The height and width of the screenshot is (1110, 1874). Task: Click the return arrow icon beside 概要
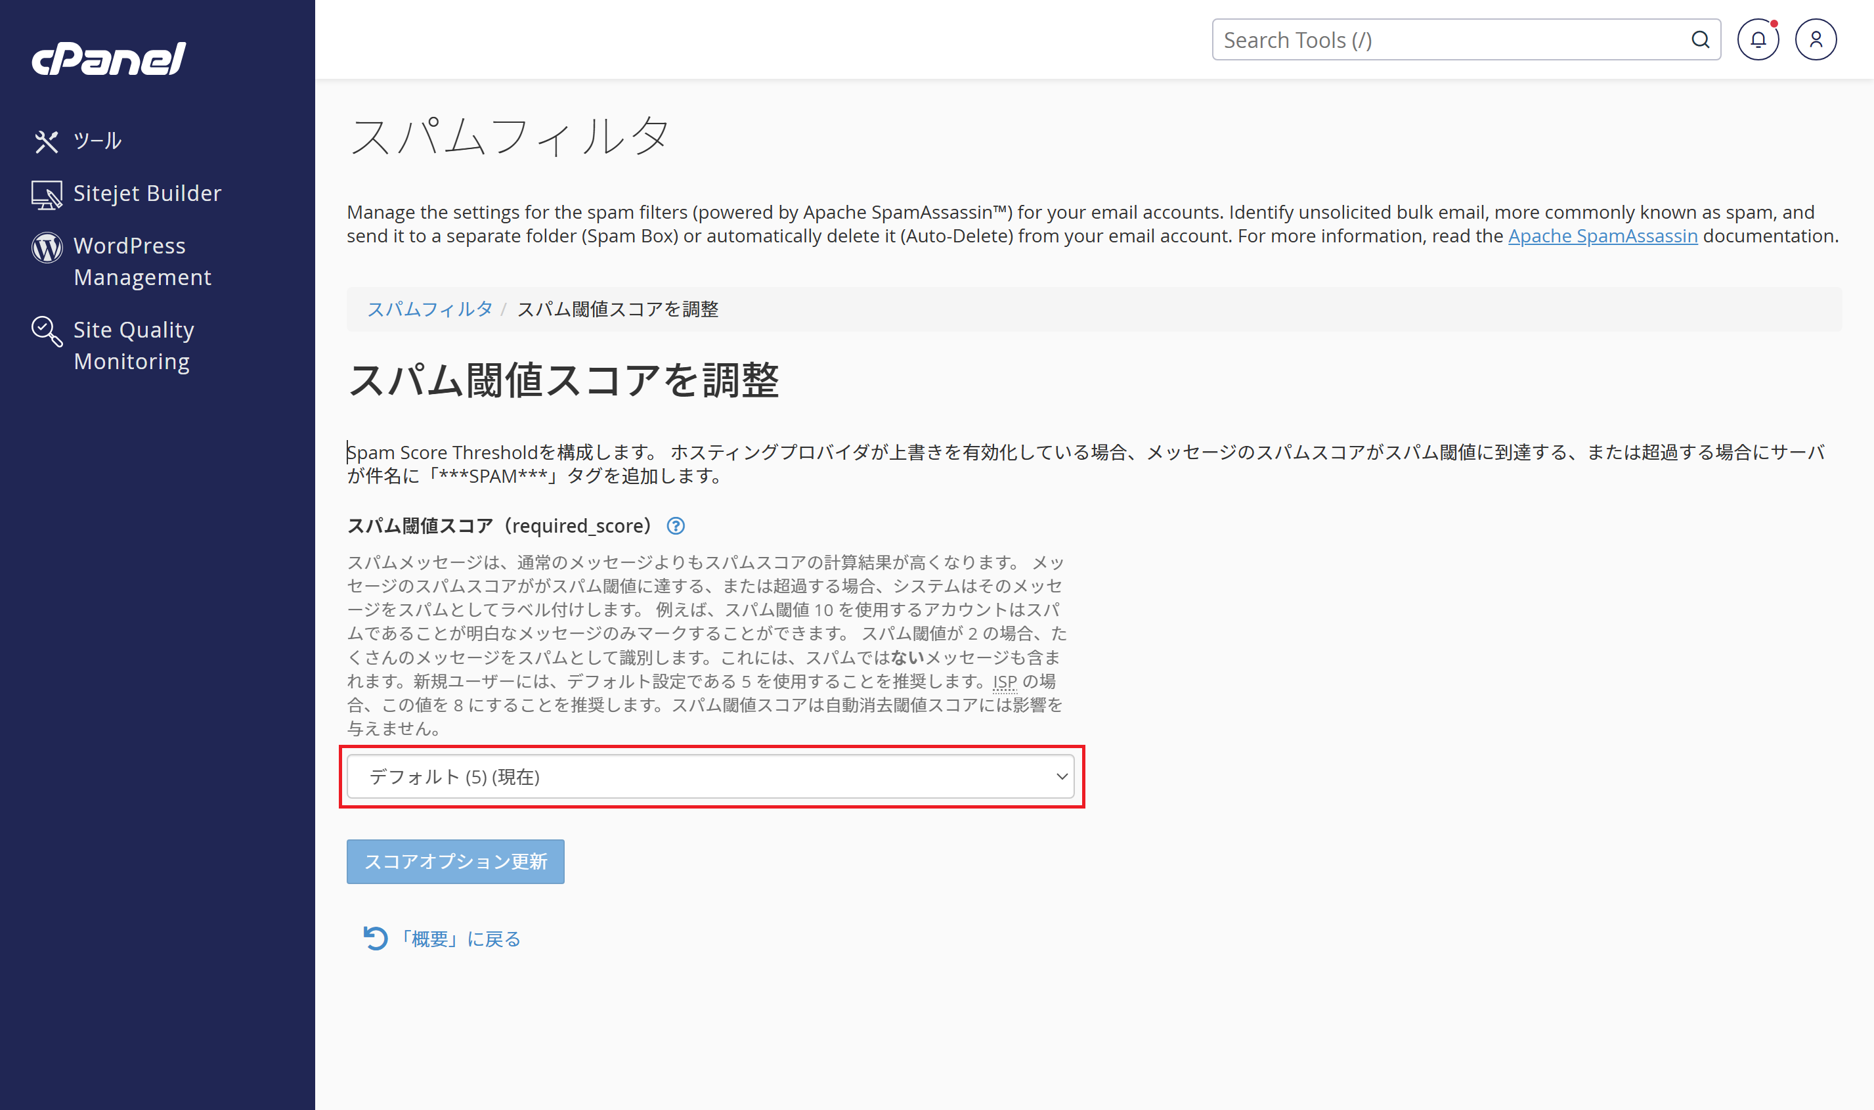tap(376, 938)
